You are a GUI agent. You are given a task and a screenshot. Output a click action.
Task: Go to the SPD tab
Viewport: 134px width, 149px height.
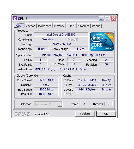pos(71,26)
